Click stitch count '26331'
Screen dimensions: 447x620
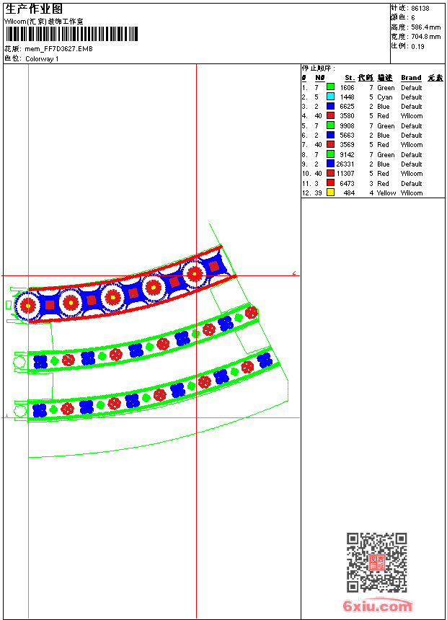(x=345, y=164)
